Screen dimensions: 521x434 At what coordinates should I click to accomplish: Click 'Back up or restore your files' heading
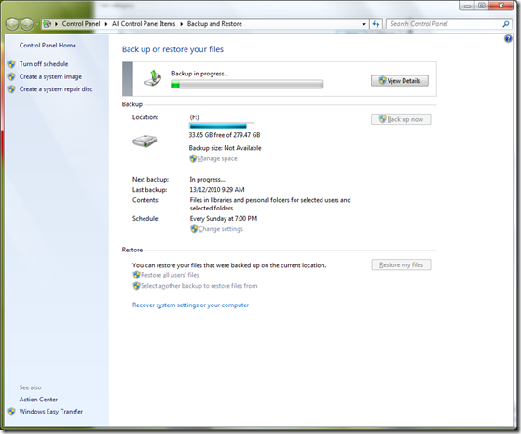[172, 49]
